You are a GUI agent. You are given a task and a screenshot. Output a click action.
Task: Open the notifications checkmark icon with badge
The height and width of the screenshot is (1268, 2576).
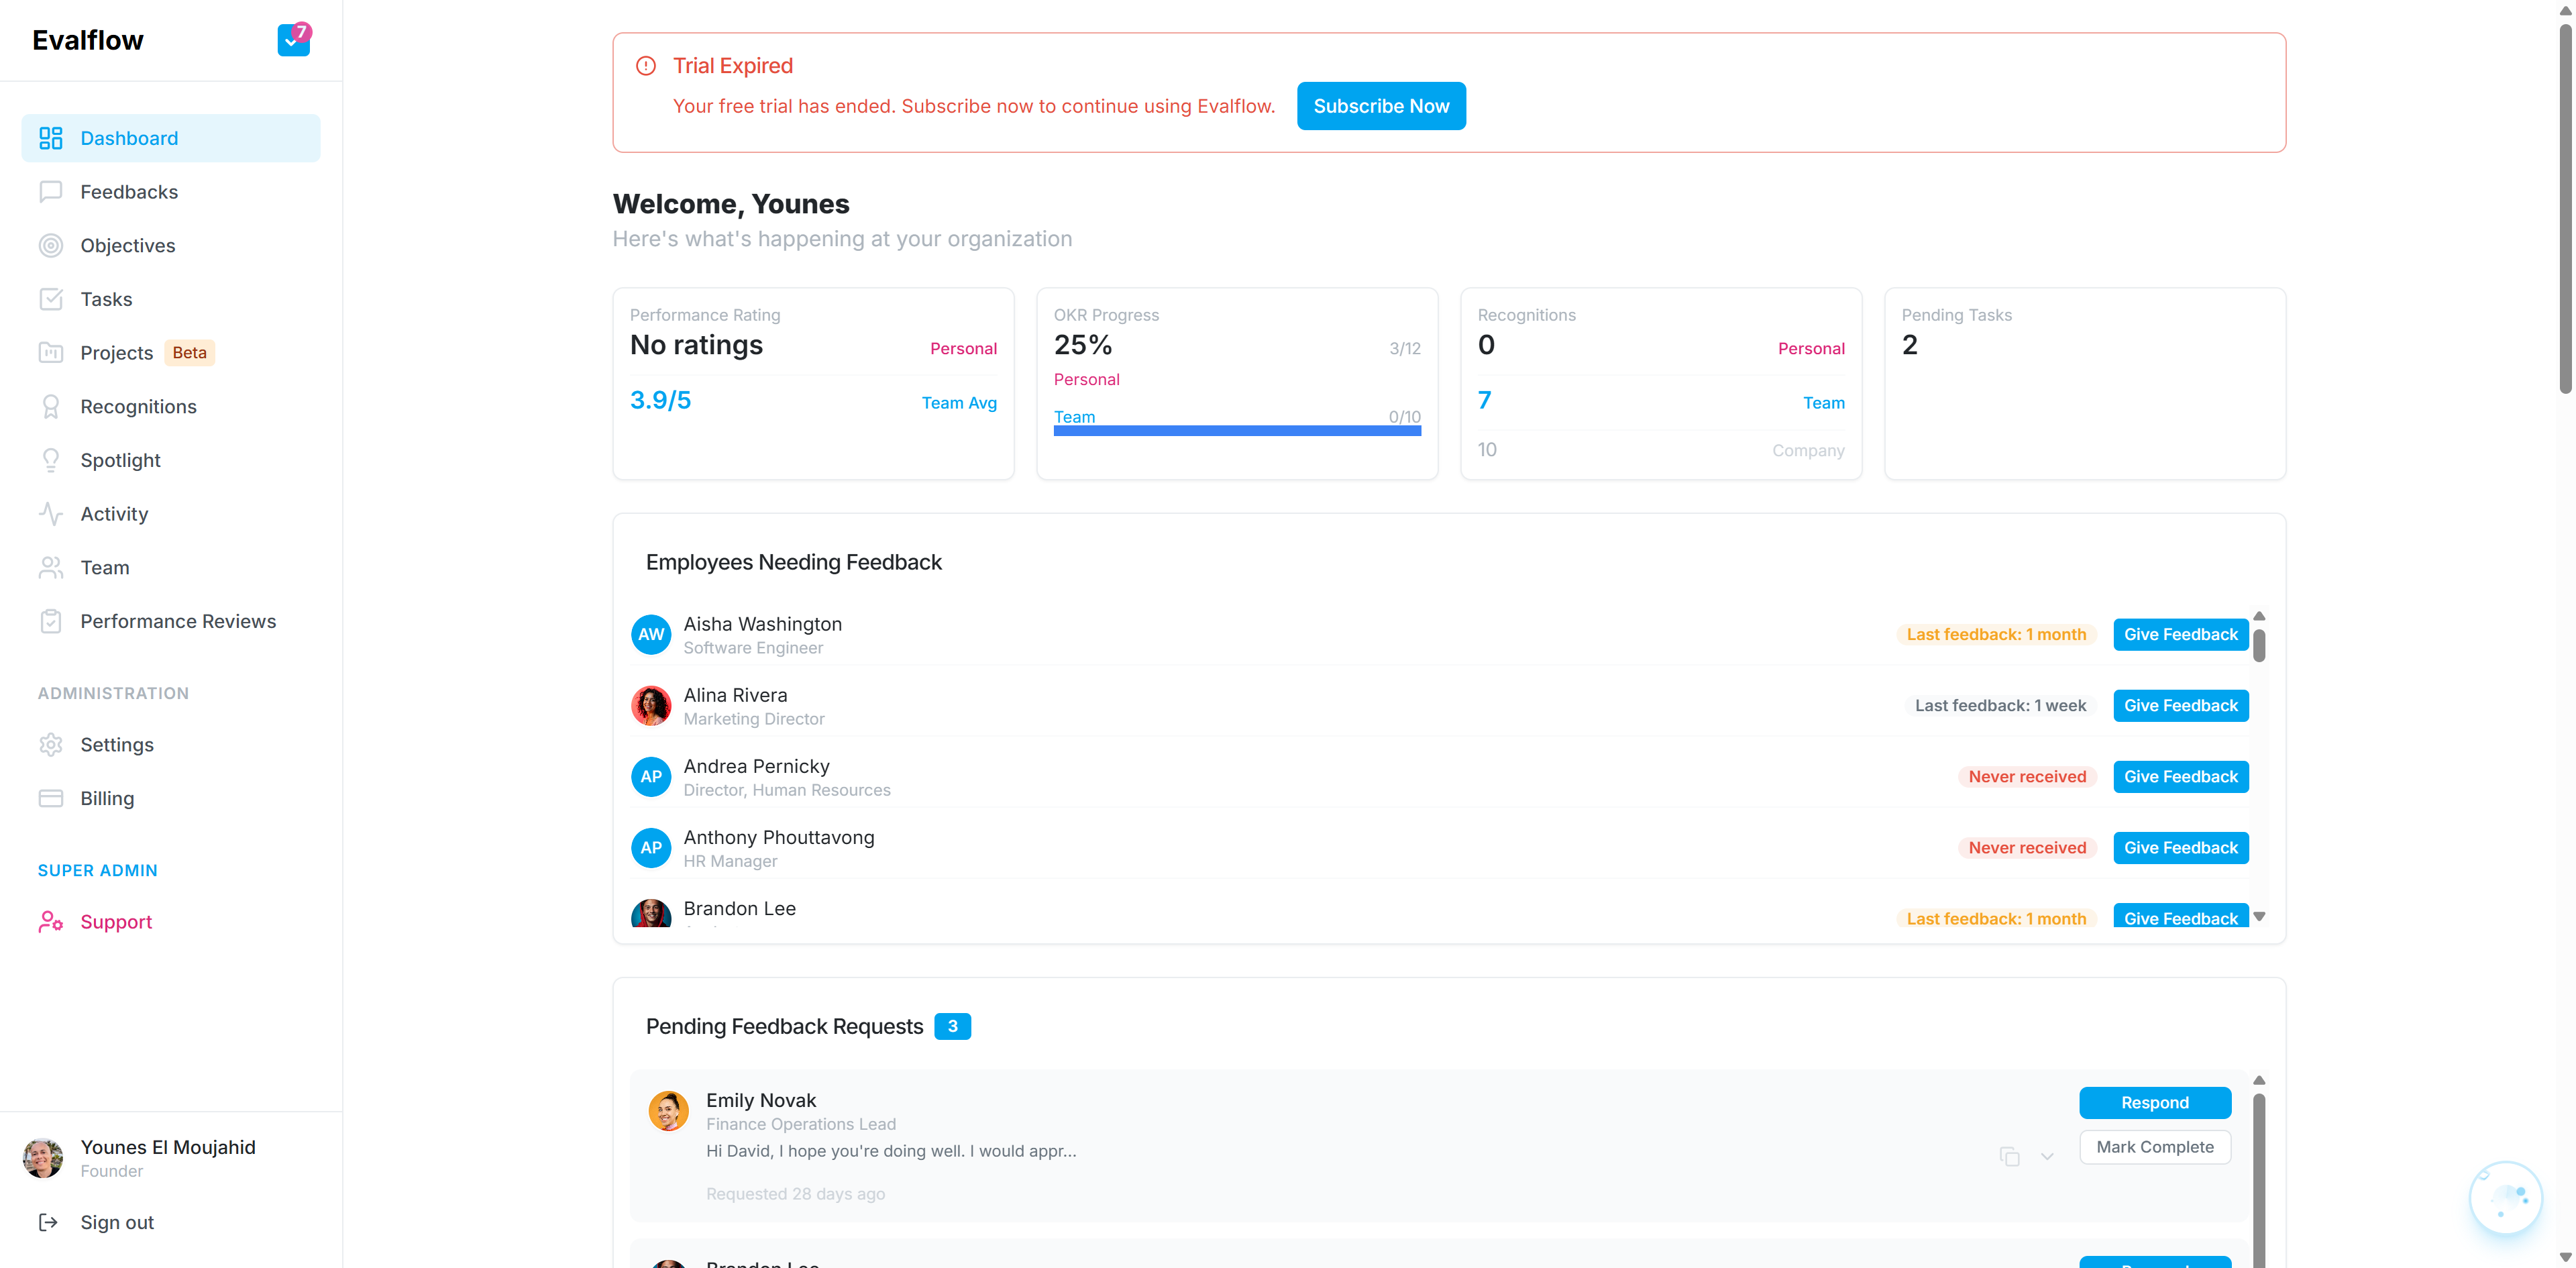tap(293, 40)
